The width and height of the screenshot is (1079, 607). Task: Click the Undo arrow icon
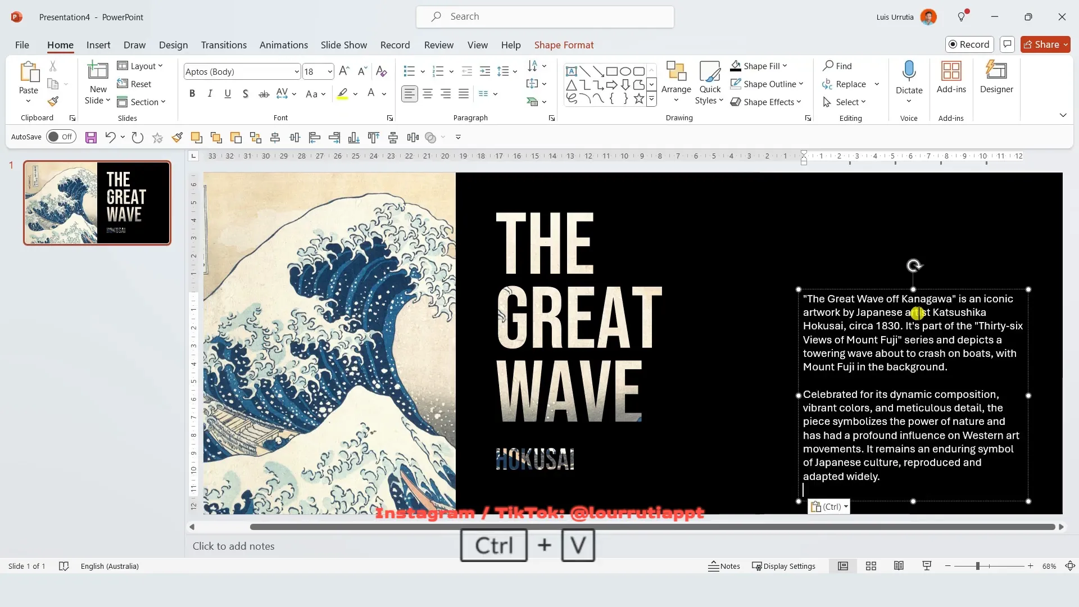110,137
